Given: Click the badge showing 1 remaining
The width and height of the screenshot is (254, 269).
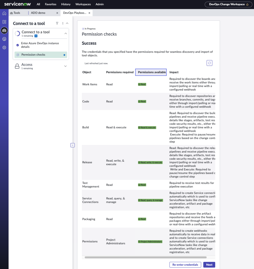Looking at the screenshot, I should [x=36, y=36].
